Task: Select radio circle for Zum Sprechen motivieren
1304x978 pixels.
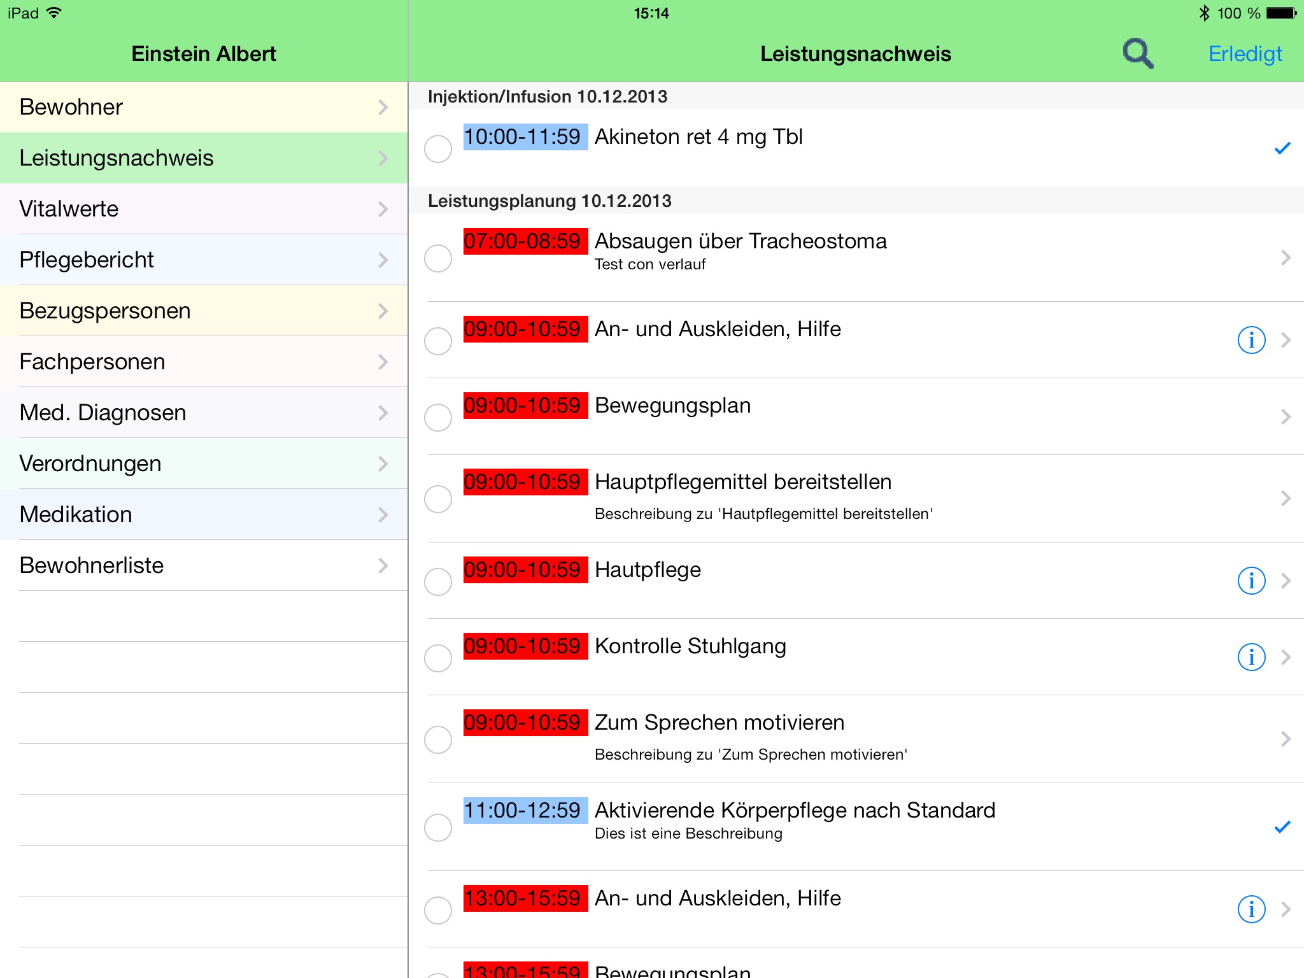Action: point(438,740)
